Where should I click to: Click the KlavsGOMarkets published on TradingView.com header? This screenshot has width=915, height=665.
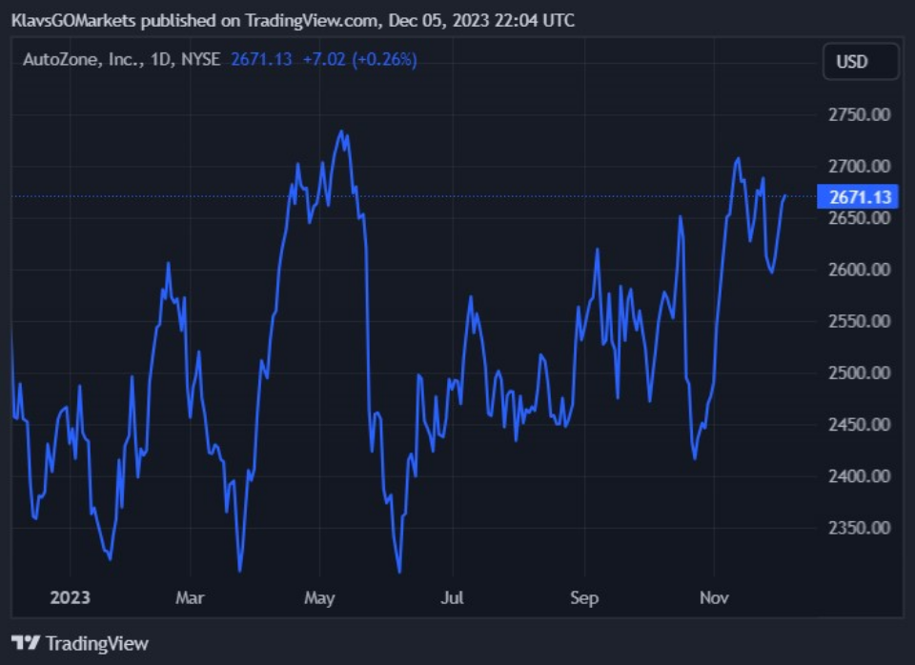(293, 21)
